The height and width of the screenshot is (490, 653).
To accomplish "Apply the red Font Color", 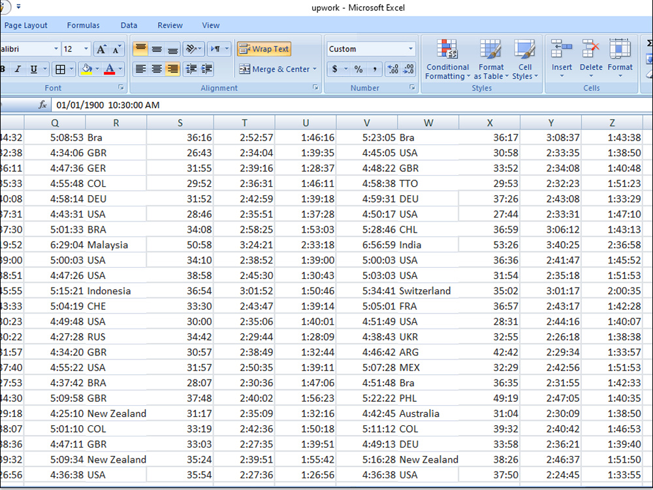I will pyautogui.click(x=110, y=69).
